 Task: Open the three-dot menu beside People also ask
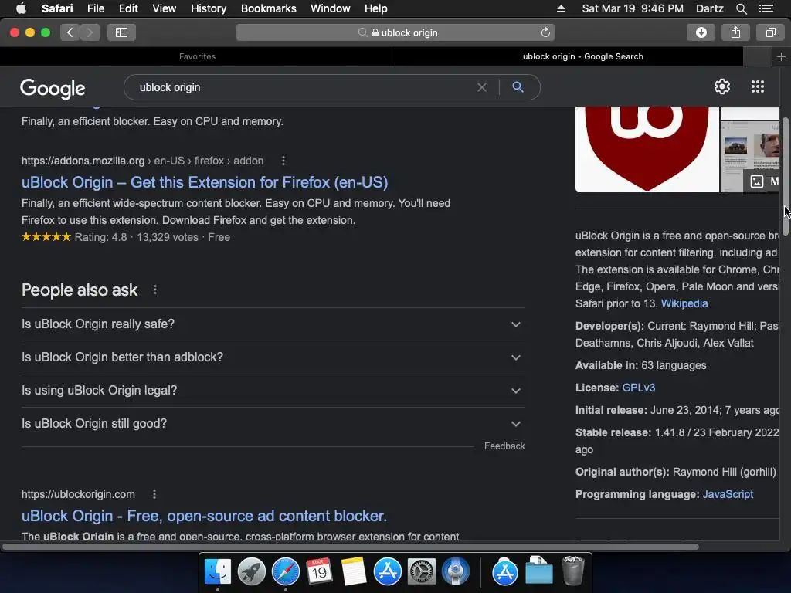pyautogui.click(x=154, y=290)
